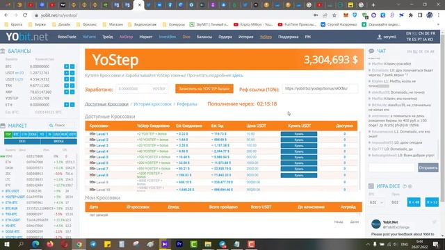Image resolution: width=445 pixels, height=250 pixels.
Task: Open a new browser tab with plus
Action: (373, 5)
